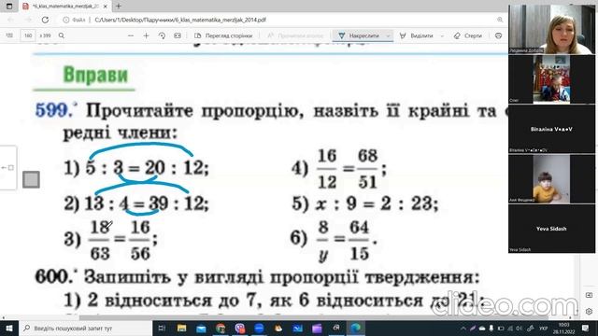The height and width of the screenshot is (336, 598).
Task: Open the browser tab actions menu
Action: pyautogui.click(x=9, y=7)
